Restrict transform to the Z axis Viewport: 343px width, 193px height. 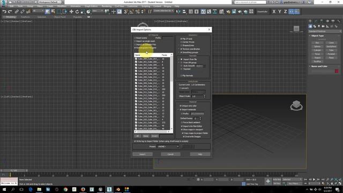tap(285, 12)
